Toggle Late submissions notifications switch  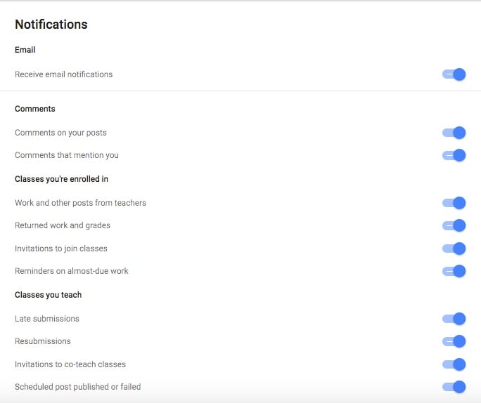tap(454, 319)
